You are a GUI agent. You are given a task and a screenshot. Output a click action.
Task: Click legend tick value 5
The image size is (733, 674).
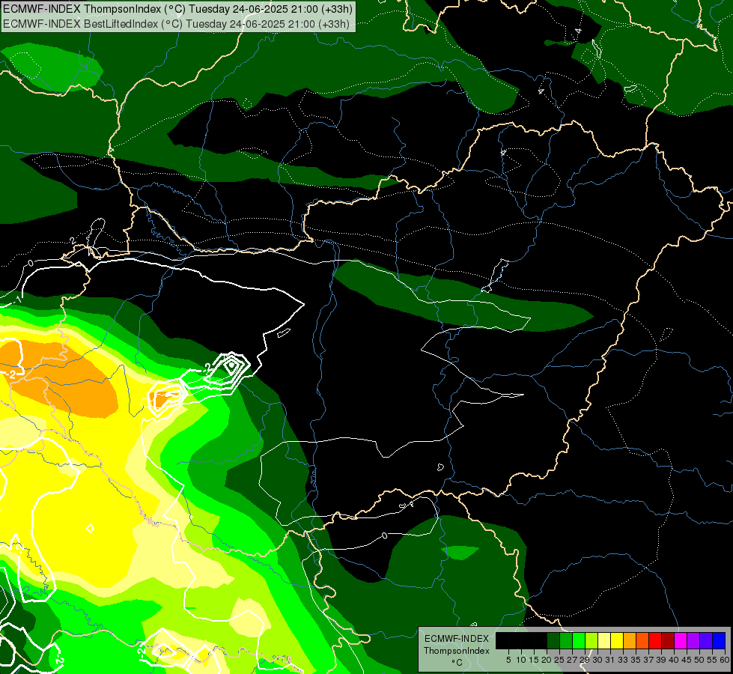click(x=508, y=660)
